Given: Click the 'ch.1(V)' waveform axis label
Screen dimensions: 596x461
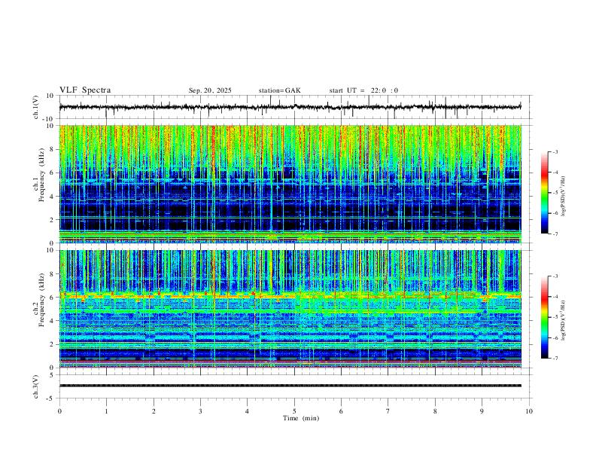Looking at the screenshot, I should [x=36, y=107].
